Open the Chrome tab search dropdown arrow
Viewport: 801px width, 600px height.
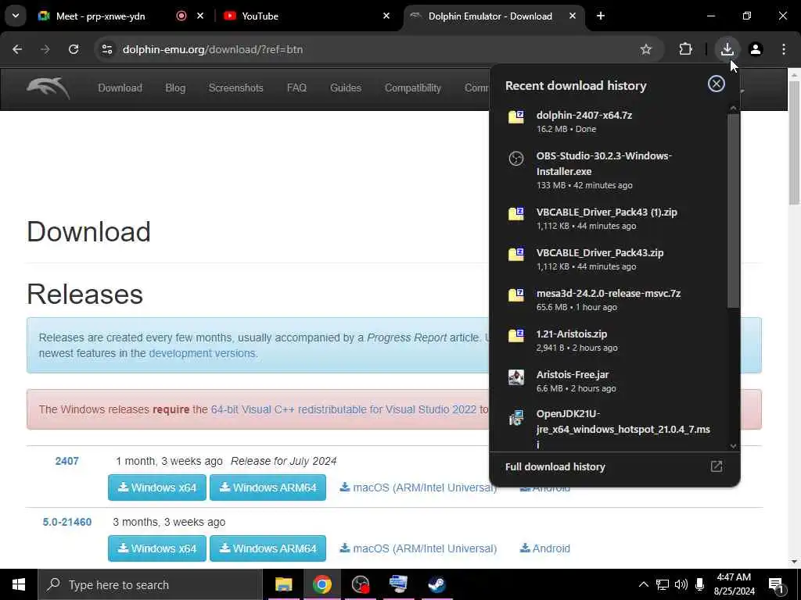point(16,16)
